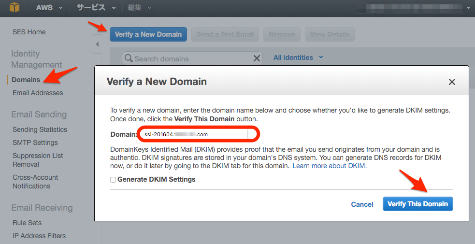
Task: Expand the サービス services menu
Action: 97,8
